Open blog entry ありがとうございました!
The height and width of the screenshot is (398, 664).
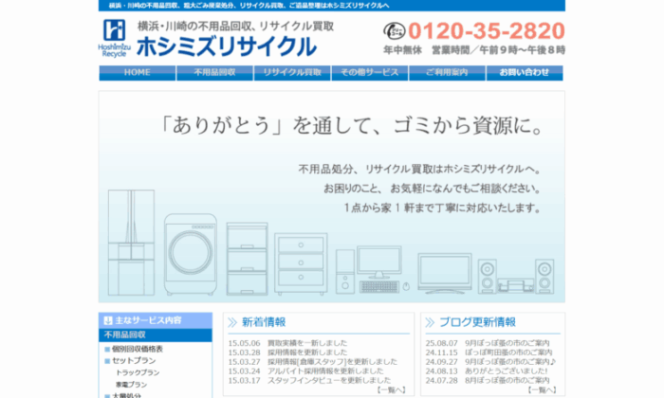(506, 371)
